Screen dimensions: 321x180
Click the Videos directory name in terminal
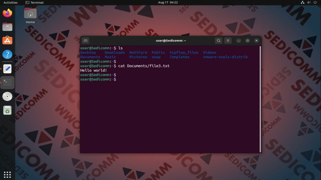click(x=209, y=52)
